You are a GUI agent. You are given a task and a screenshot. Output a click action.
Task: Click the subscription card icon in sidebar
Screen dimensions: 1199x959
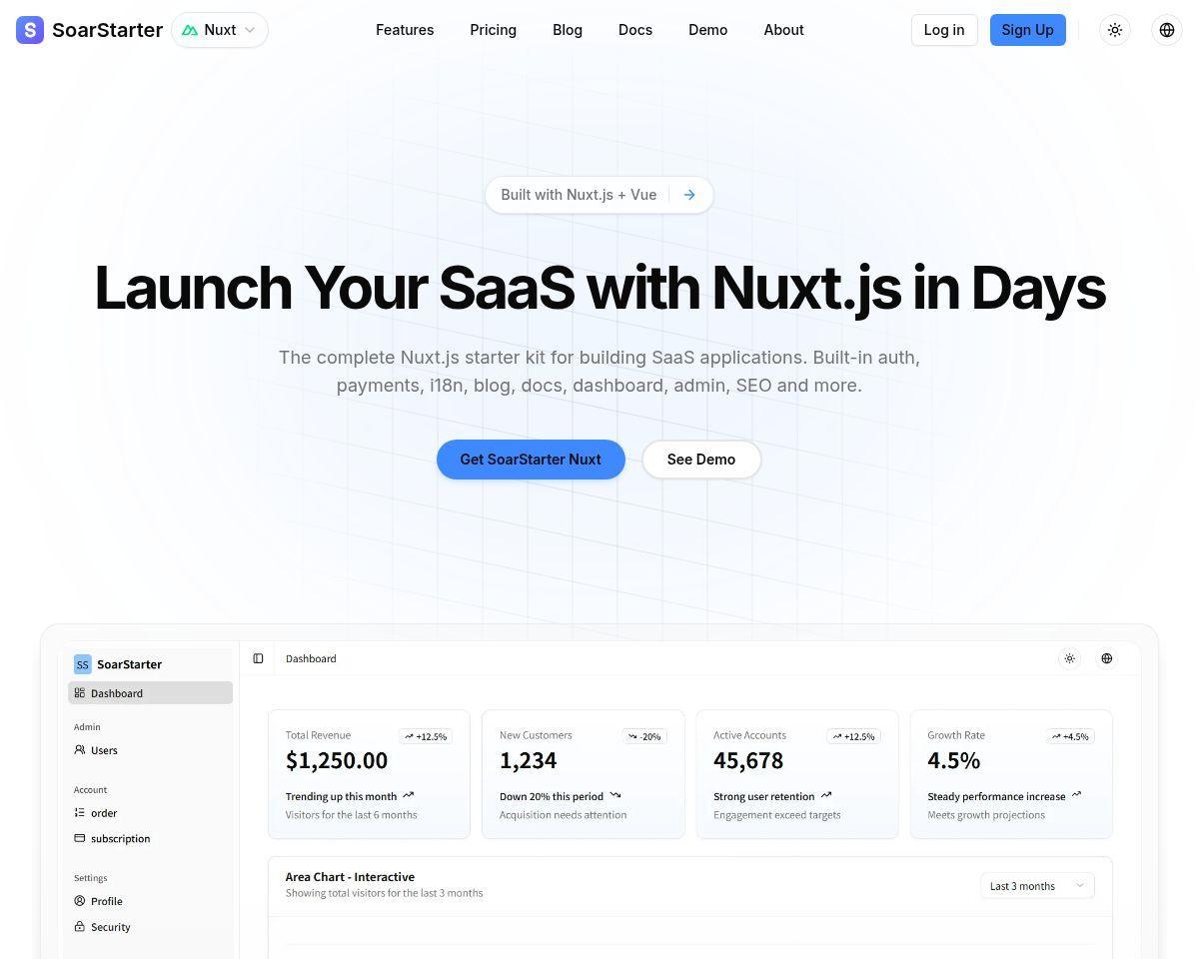[80, 838]
